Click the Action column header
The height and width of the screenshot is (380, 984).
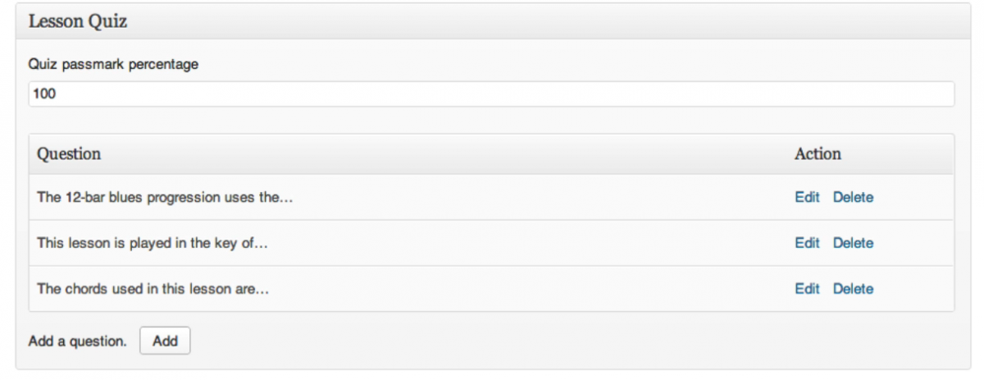pyautogui.click(x=818, y=154)
